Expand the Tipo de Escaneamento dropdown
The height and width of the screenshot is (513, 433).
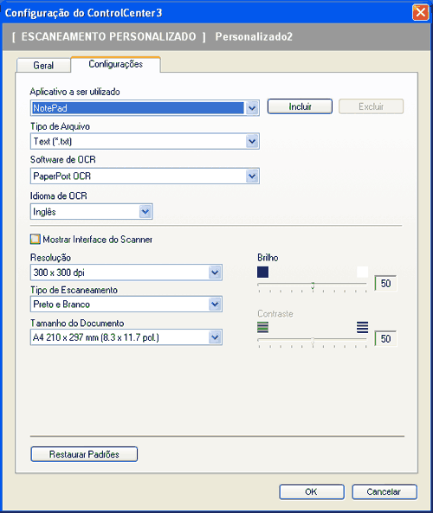(215, 305)
